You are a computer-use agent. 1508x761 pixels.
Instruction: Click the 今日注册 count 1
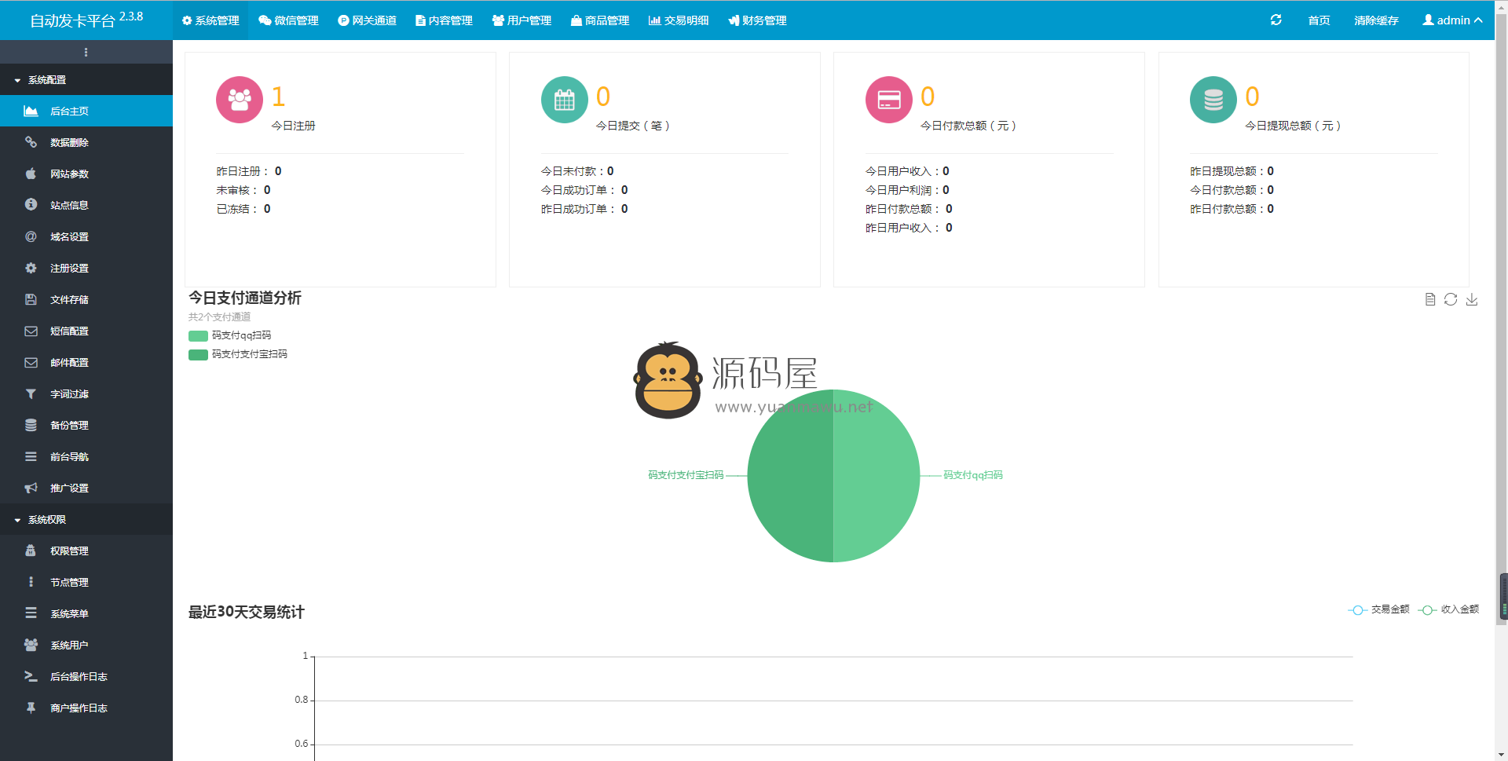click(x=278, y=97)
